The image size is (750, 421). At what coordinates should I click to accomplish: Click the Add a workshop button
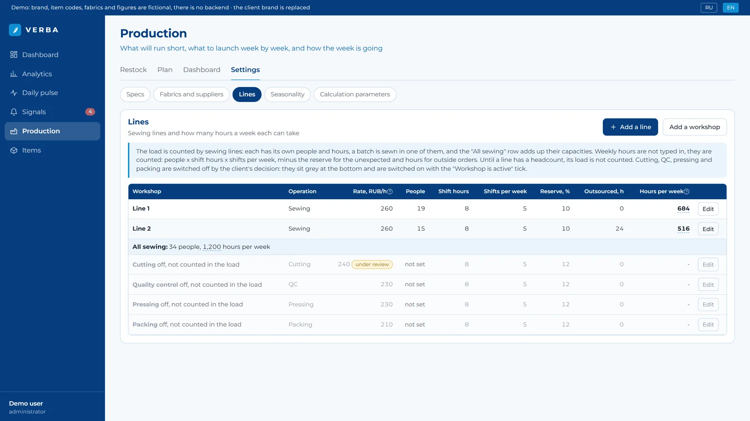695,127
